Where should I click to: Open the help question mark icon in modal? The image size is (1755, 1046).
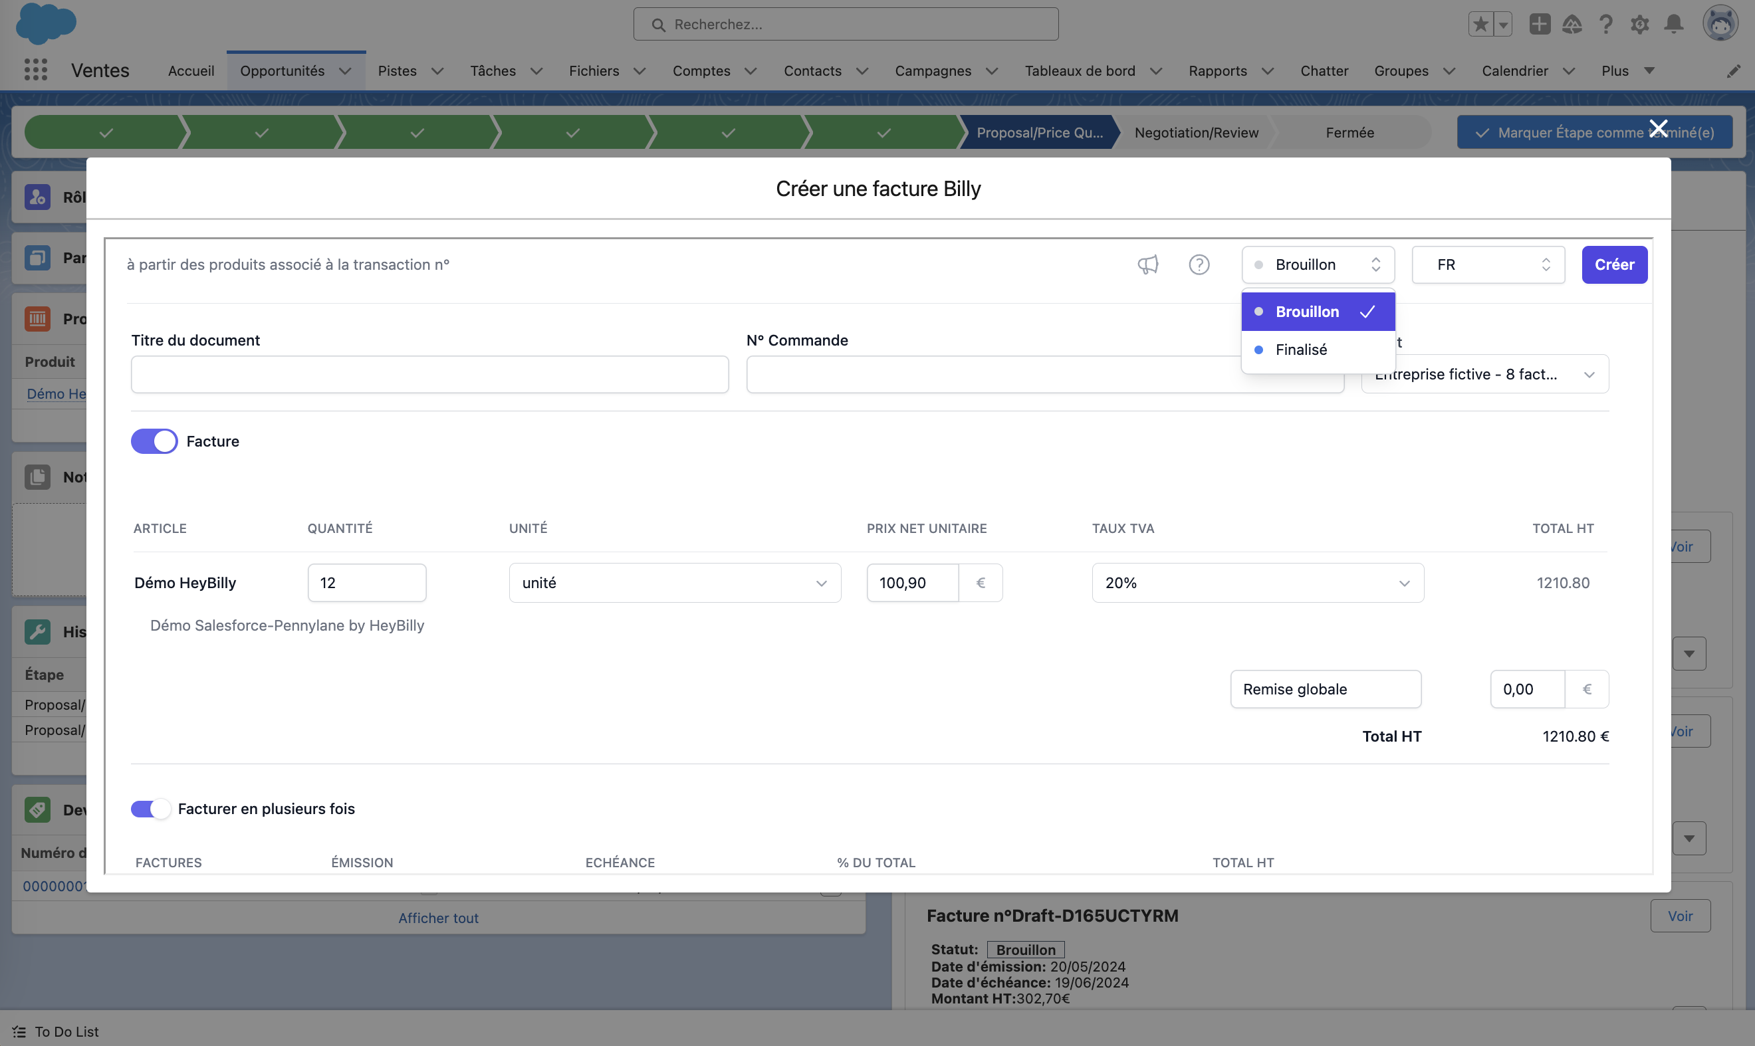(x=1199, y=264)
